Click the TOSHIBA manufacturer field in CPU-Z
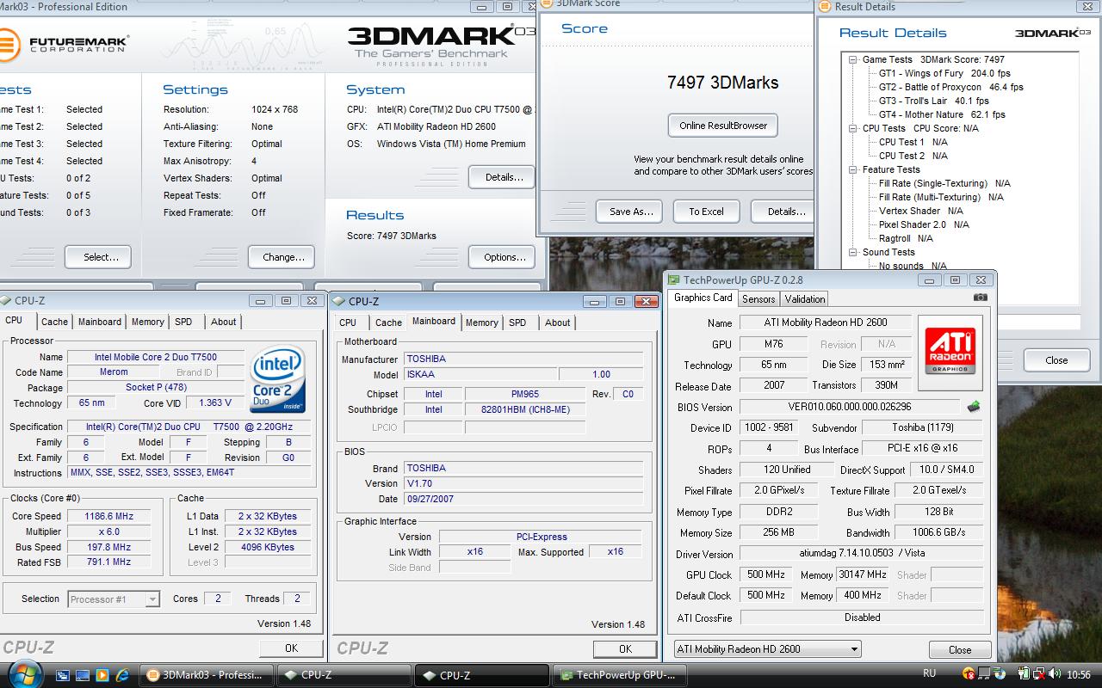Viewport: 1102px width, 688px height. pos(523,359)
